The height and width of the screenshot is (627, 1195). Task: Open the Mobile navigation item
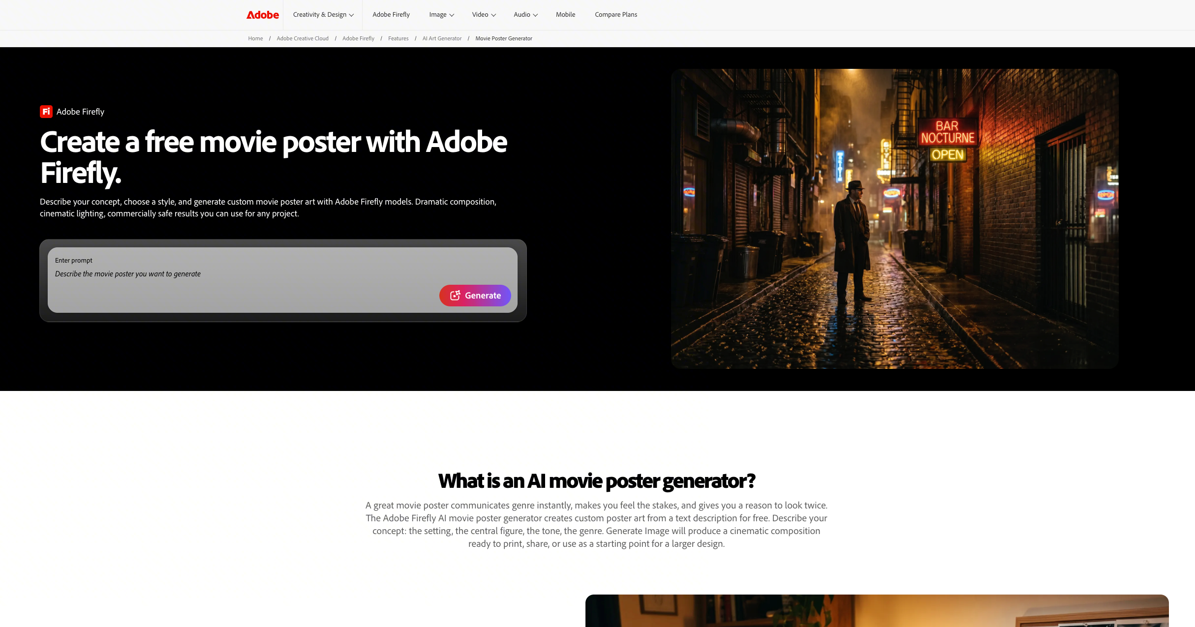point(565,15)
